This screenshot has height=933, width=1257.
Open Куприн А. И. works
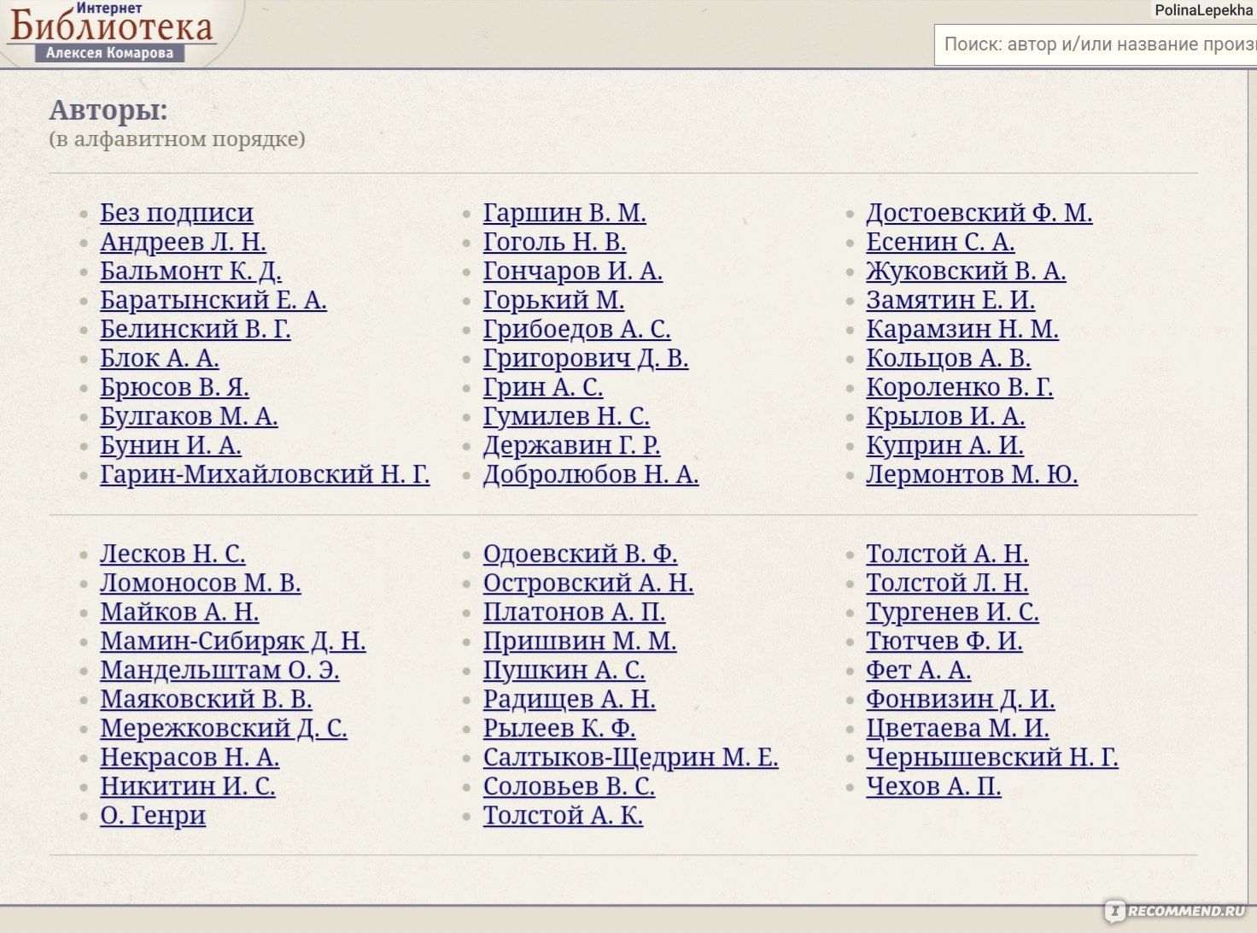coord(944,445)
